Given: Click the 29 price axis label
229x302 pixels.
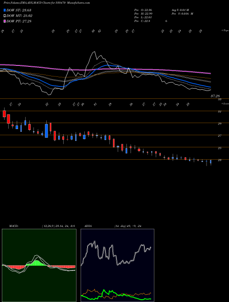Looking at the screenshot, I should (x=219, y=124).
